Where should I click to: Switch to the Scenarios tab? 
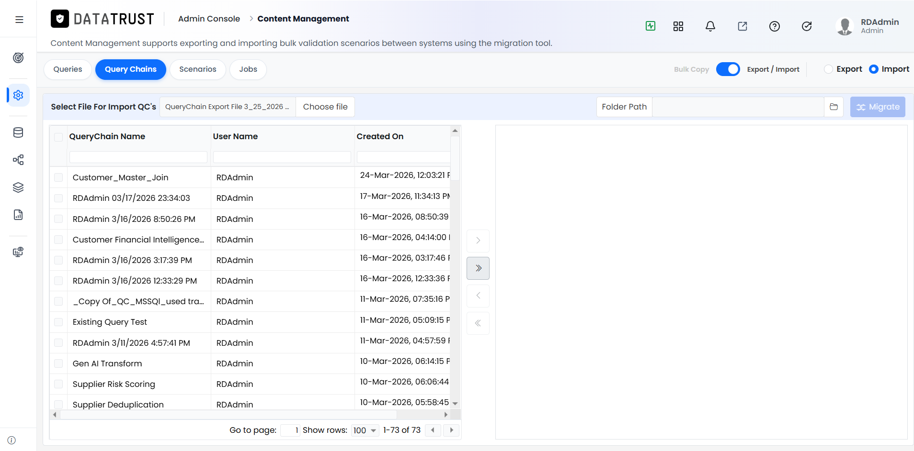[x=198, y=69]
